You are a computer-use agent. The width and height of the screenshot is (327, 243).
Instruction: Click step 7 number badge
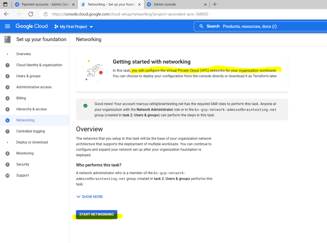click(x=8, y=131)
